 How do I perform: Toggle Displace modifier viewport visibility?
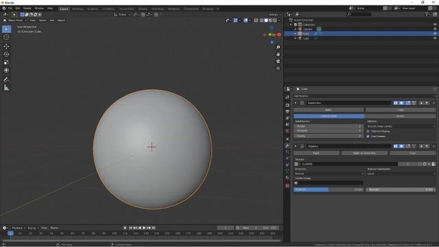click(401, 146)
